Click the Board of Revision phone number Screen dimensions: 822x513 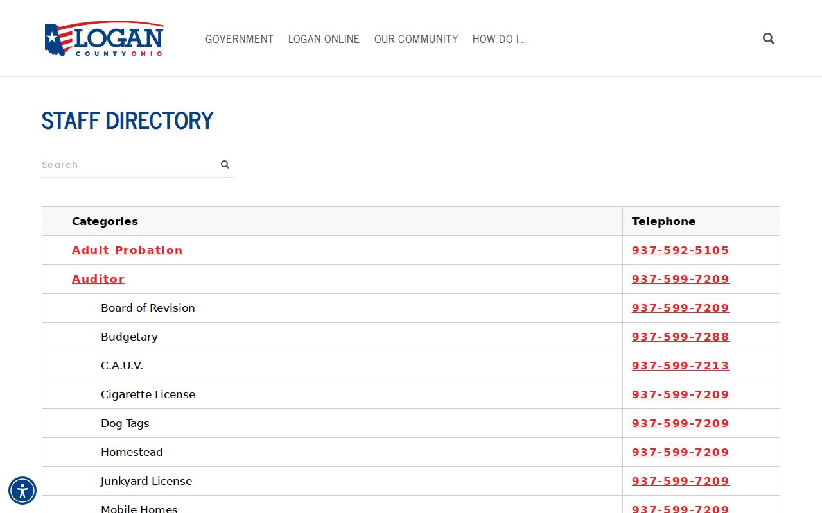(x=680, y=308)
